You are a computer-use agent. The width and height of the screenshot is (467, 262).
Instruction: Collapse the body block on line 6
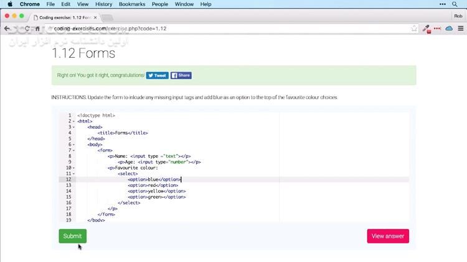73,145
